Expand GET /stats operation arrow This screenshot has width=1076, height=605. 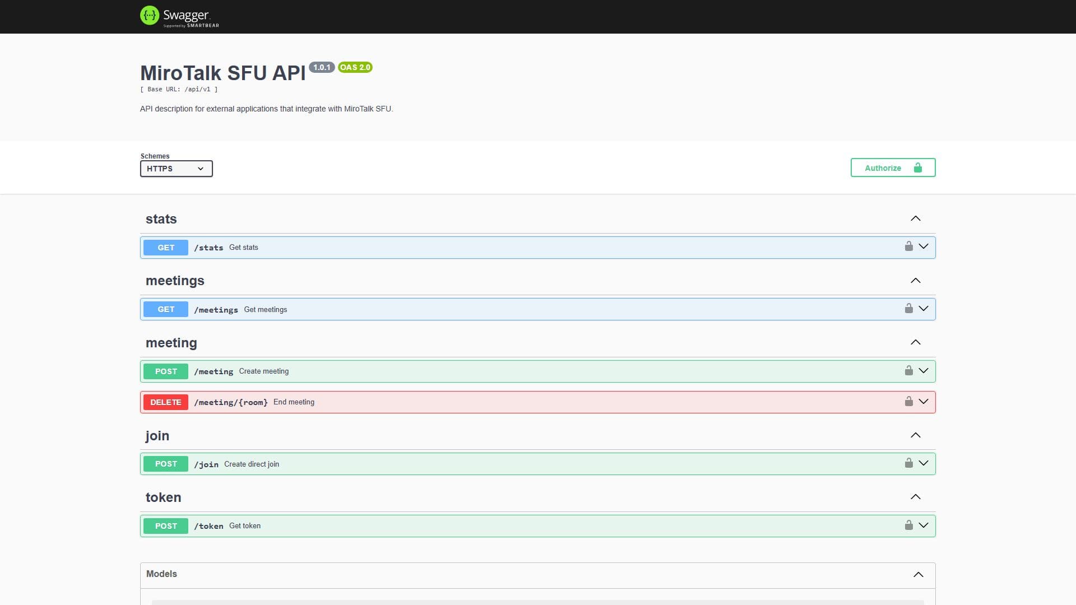924,246
